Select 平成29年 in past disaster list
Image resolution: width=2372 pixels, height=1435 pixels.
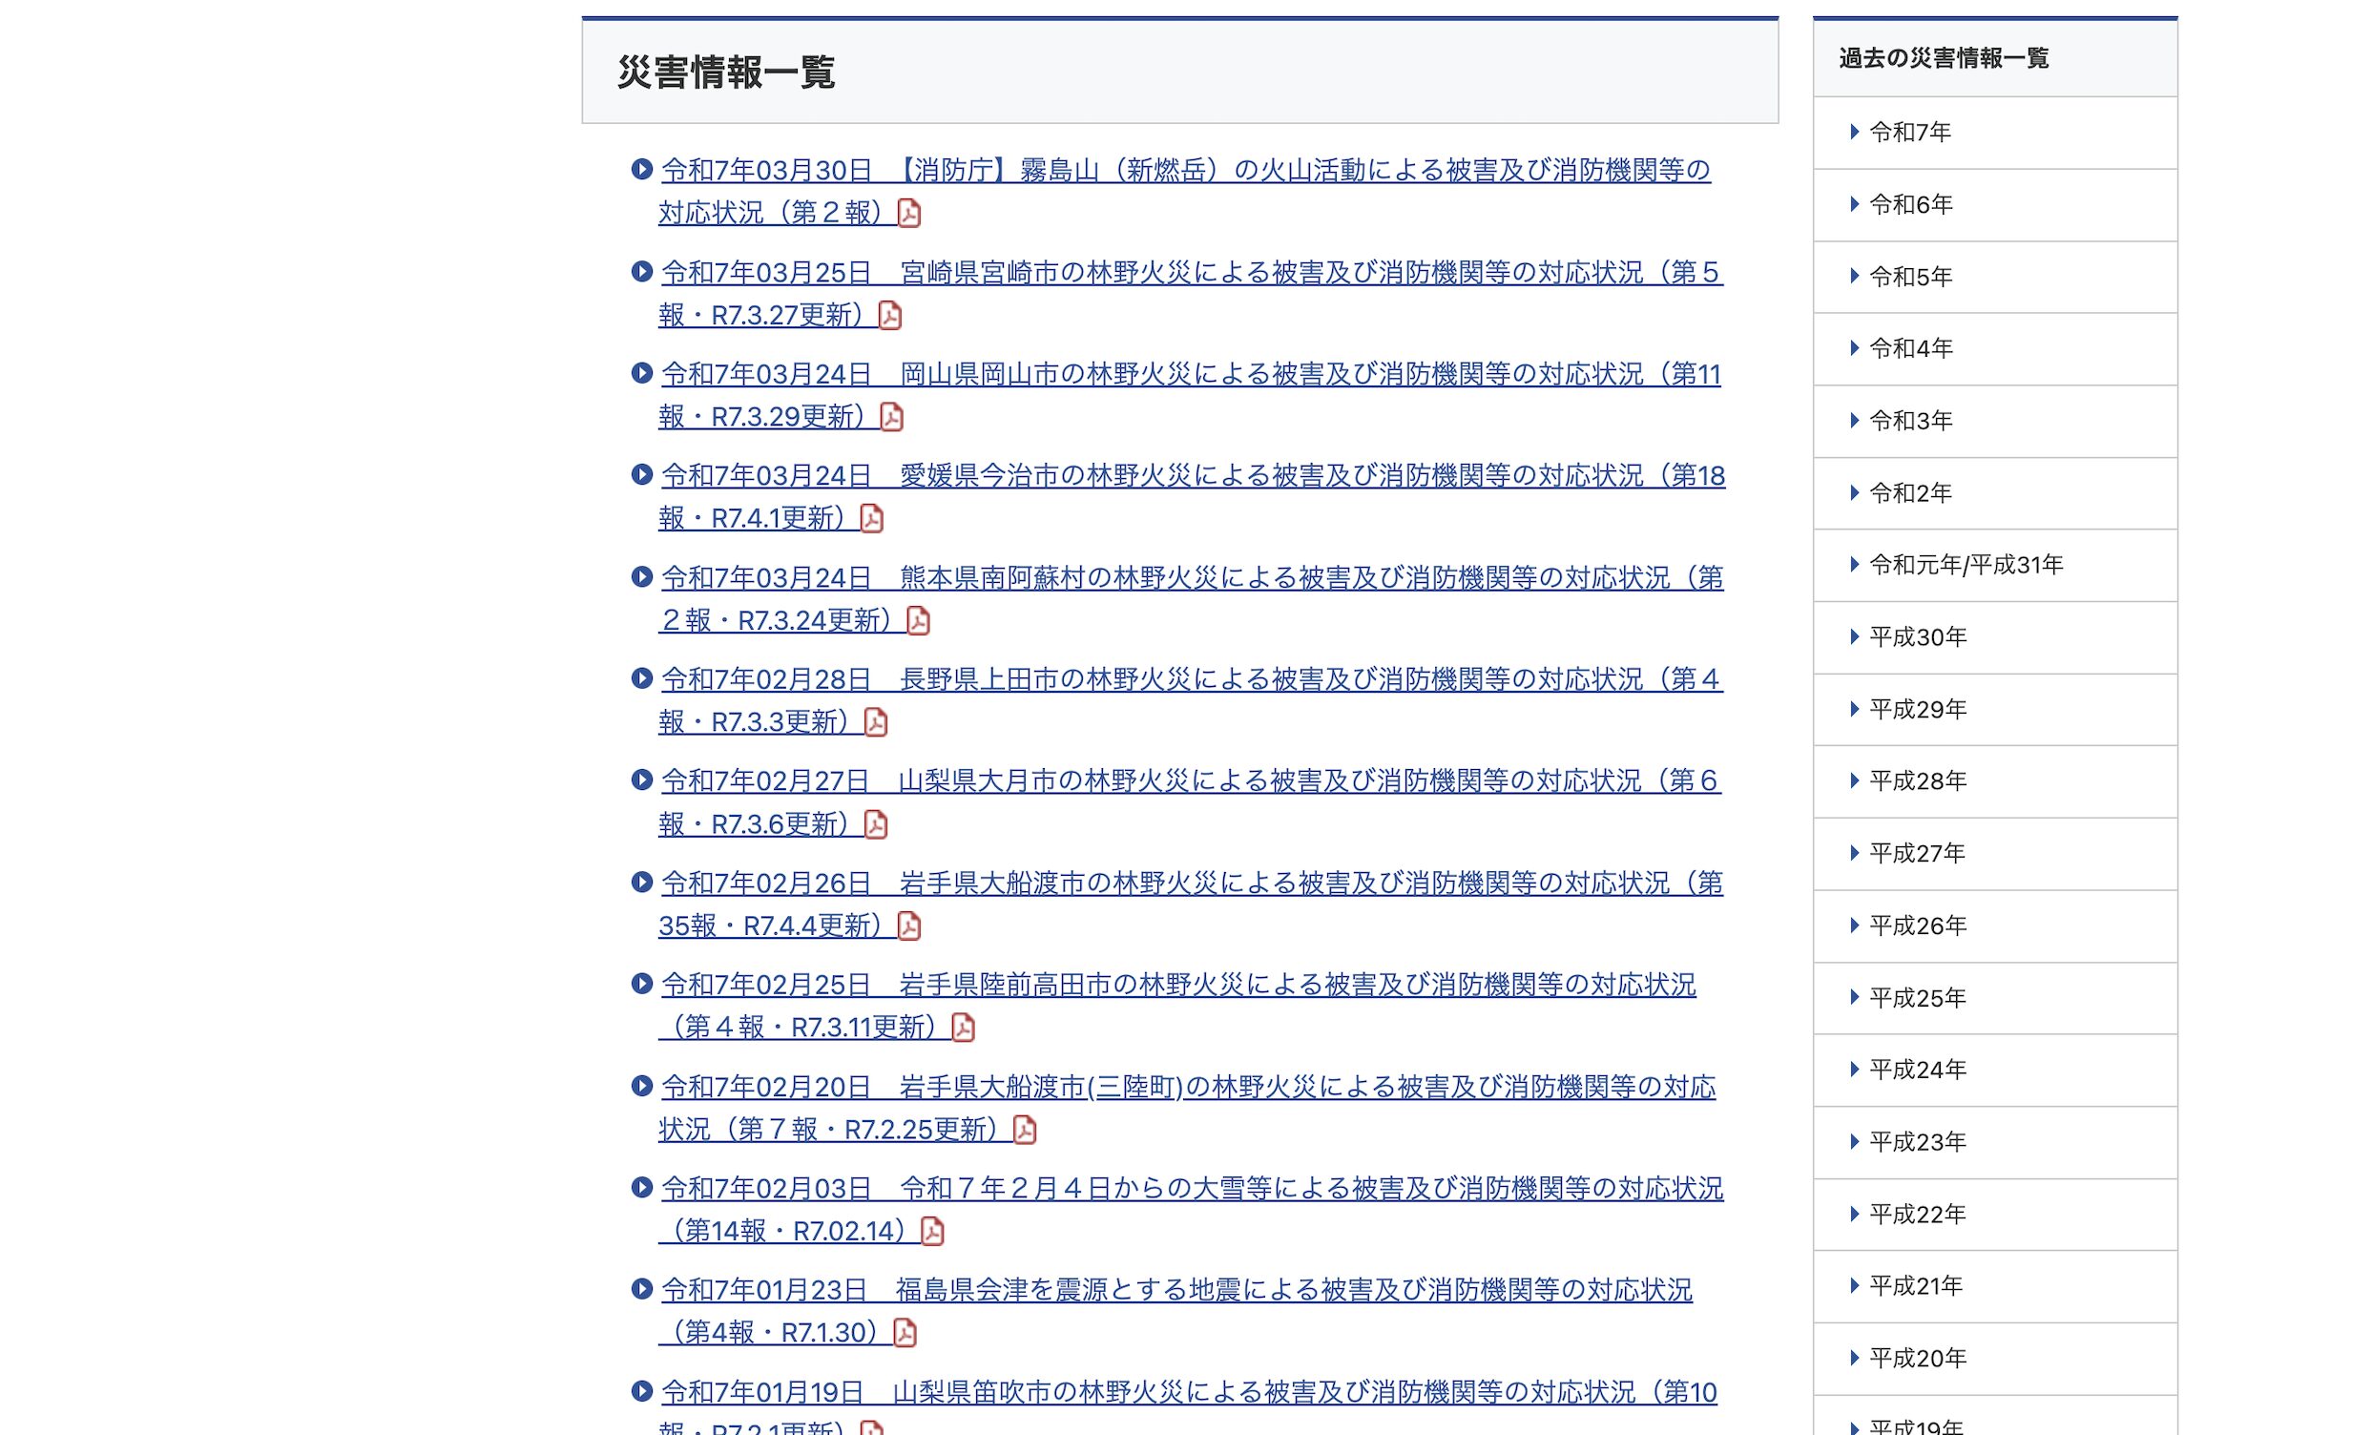(1994, 709)
